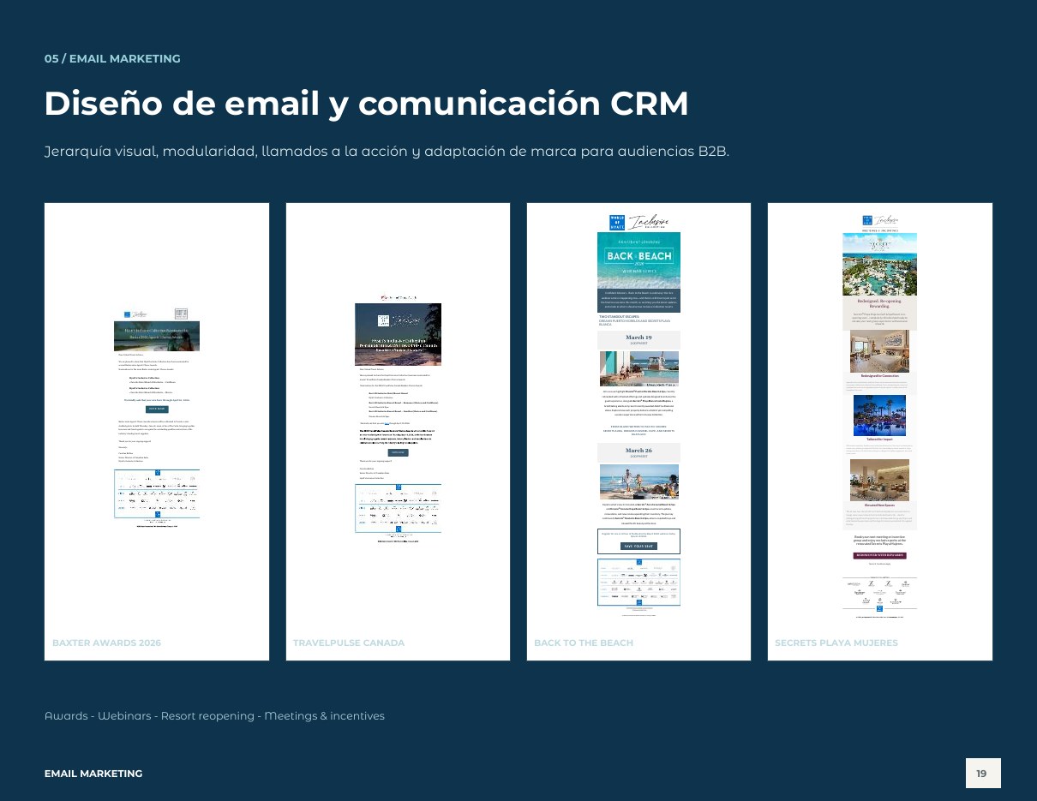Click the "TRAVELPULSE CANADA" caption
Image resolution: width=1037 pixels, height=801 pixels.
tap(349, 643)
